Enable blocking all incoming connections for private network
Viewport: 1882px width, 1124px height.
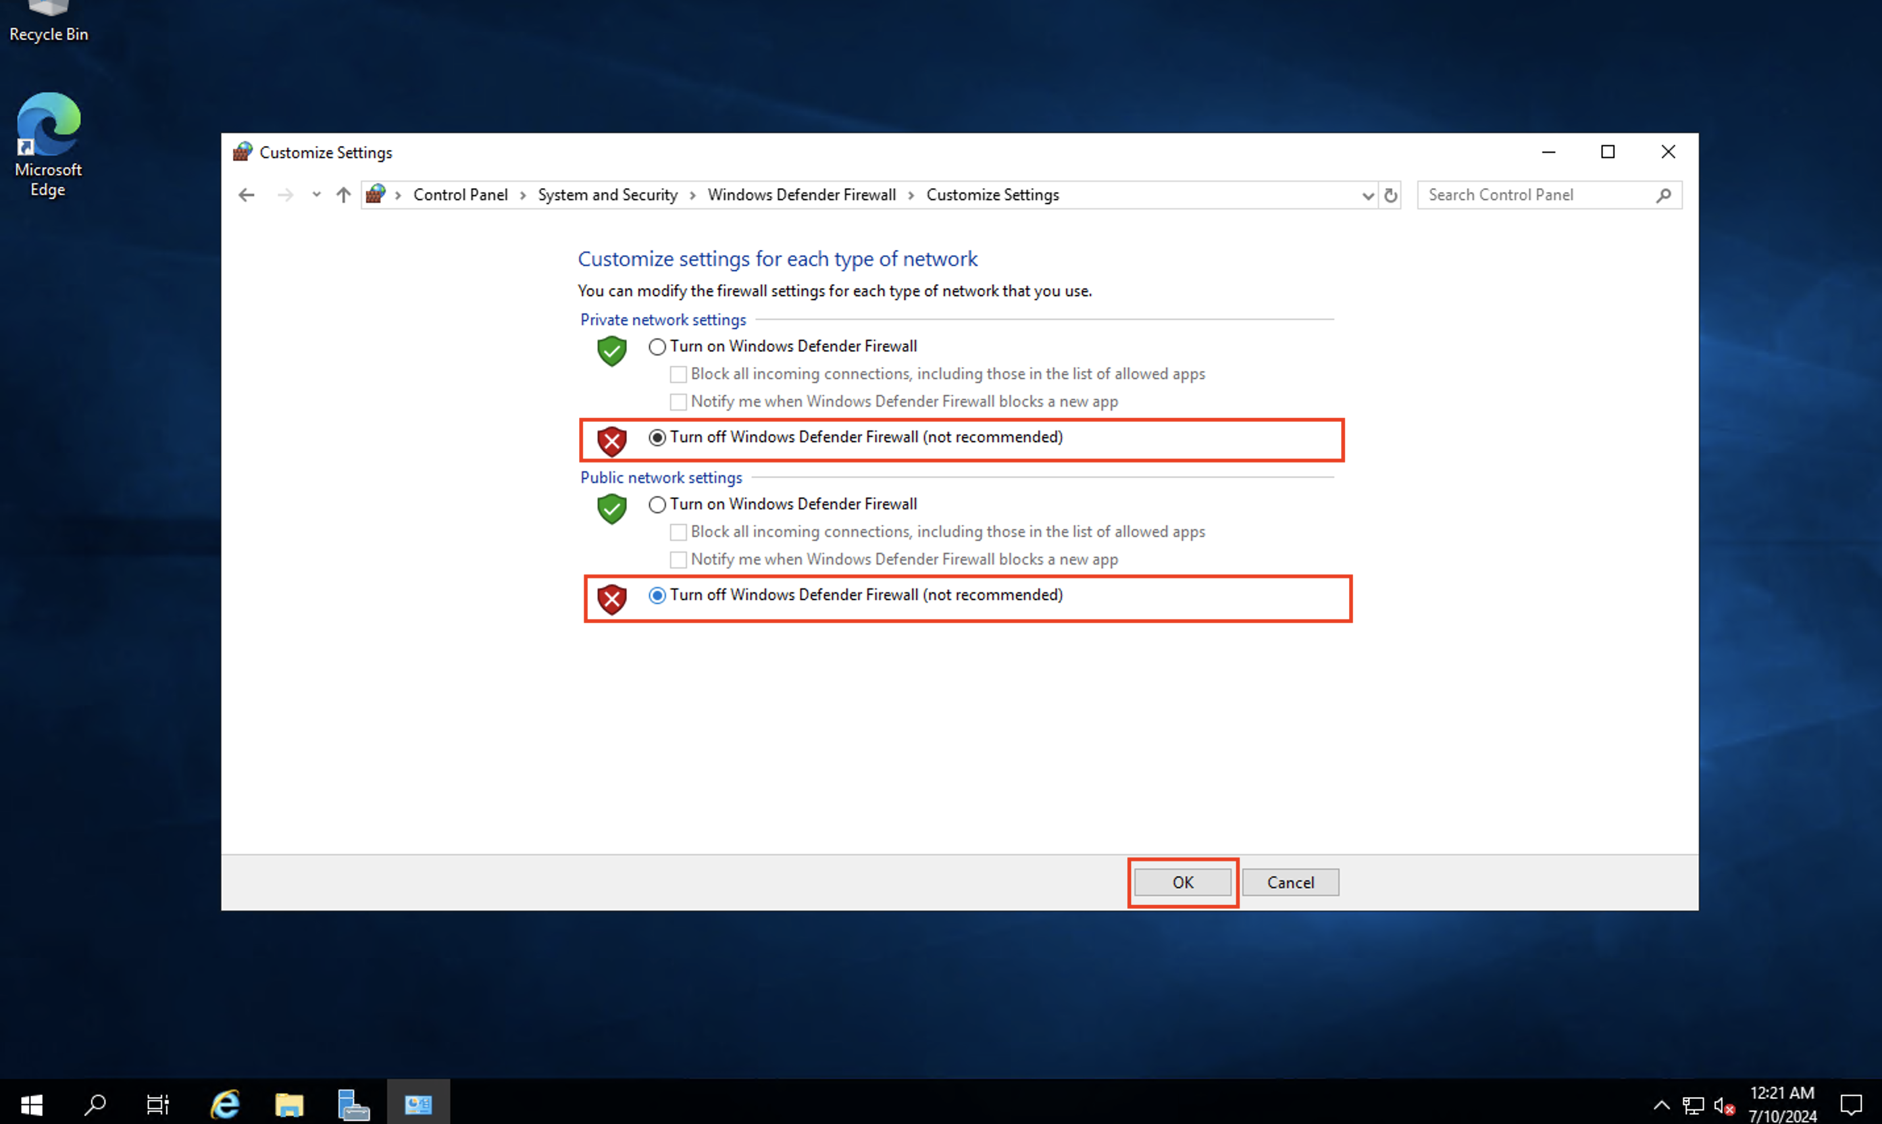tap(677, 373)
